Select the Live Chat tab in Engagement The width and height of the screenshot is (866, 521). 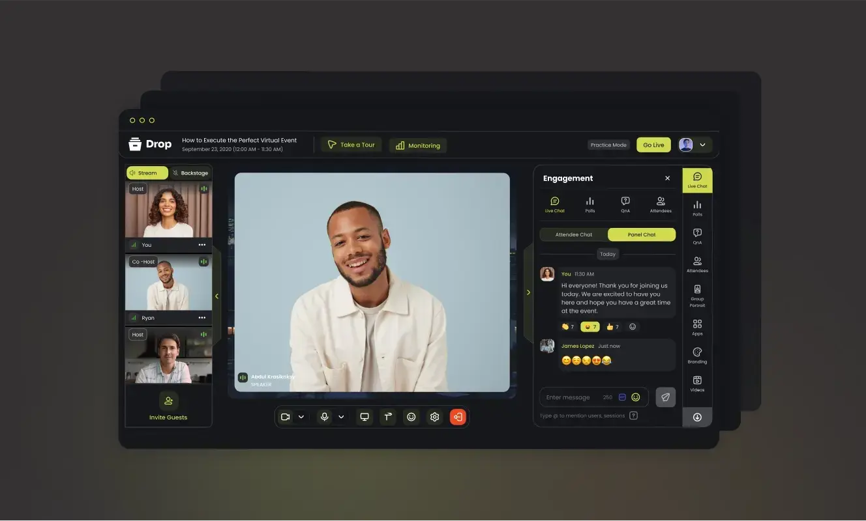tap(554, 205)
